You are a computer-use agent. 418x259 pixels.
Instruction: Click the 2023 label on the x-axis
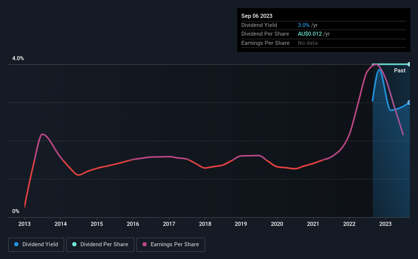click(385, 224)
